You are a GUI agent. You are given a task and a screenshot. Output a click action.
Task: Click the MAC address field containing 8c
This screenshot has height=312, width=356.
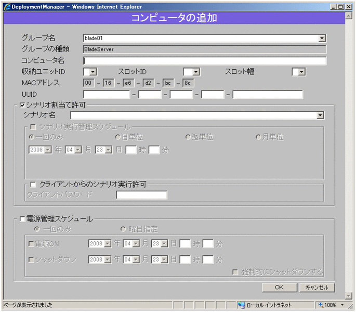188,83
